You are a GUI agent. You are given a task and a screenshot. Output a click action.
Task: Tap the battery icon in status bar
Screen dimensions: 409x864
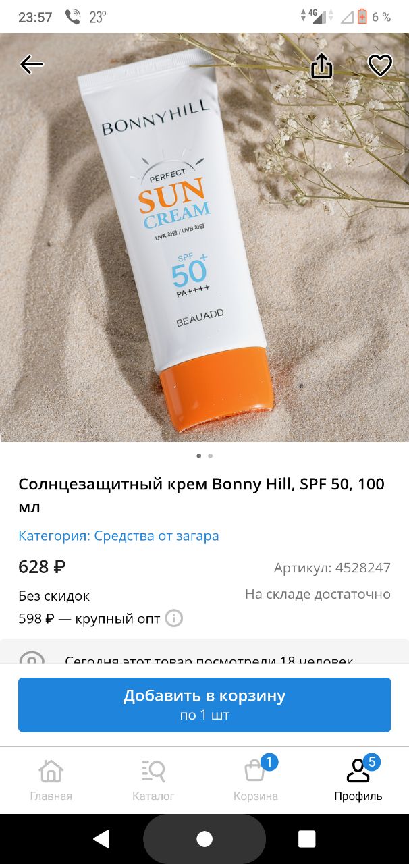pos(362,17)
